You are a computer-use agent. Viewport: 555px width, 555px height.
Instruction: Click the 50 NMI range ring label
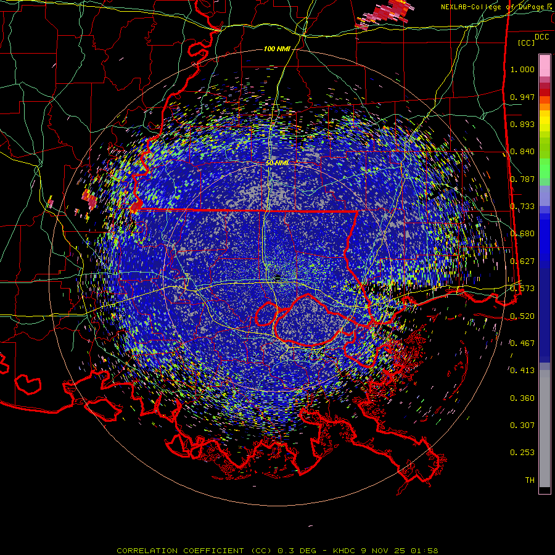(277, 163)
